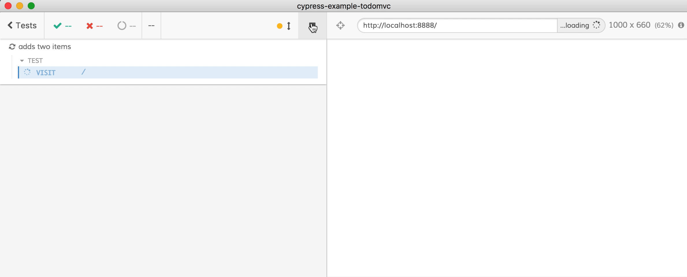Toggle auto-scrolling with the vertical arrow
The height and width of the screenshot is (277, 687).
point(289,26)
